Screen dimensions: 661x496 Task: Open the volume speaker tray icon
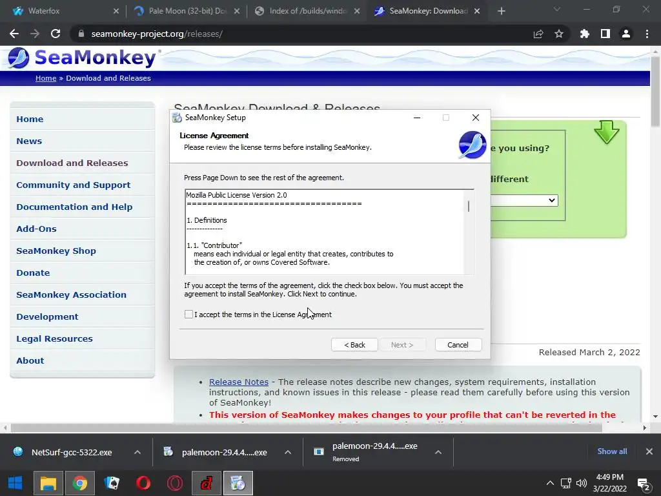[582, 483]
